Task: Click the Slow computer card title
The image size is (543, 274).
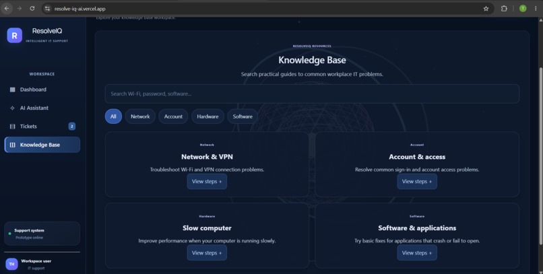Action: (207, 228)
